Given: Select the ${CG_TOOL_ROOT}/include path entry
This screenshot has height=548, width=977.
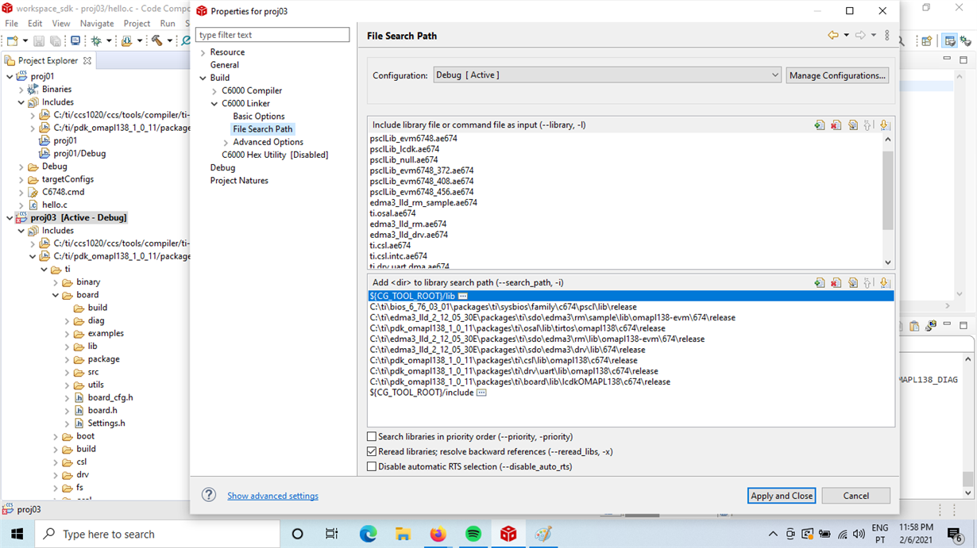Looking at the screenshot, I should 421,393.
